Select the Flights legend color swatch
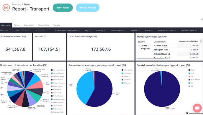The width and height of the screenshot is (203, 115). click(x=189, y=70)
